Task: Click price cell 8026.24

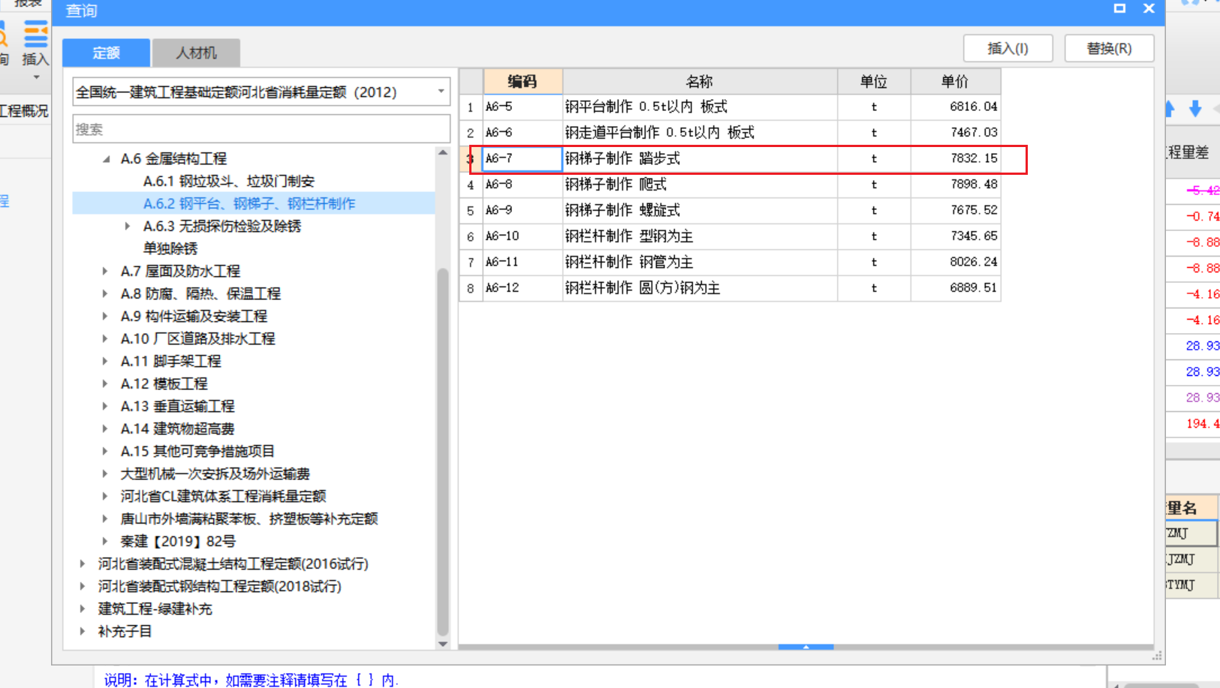Action: [x=956, y=262]
